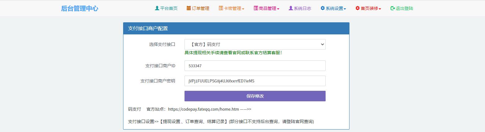Image resolution: width=485 pixels, height=132 pixels.
Task: Open 系统日志 from navigation bar
Action: [x=300, y=8]
